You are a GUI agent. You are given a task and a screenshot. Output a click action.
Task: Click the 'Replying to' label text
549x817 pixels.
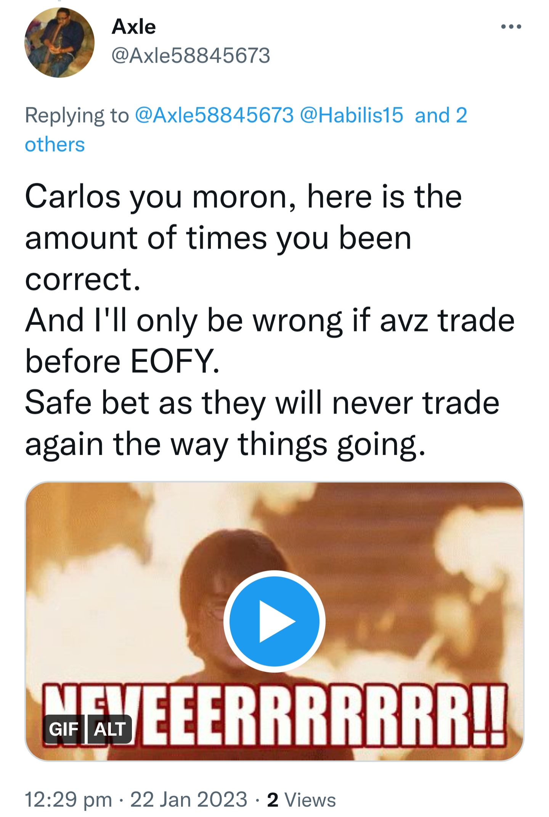(x=77, y=115)
